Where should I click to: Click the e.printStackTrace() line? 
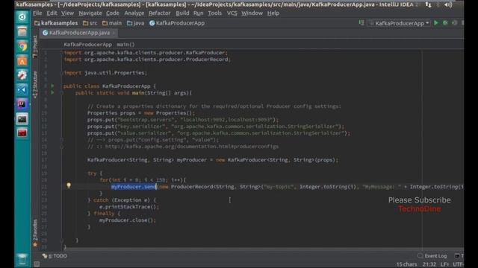129,207
